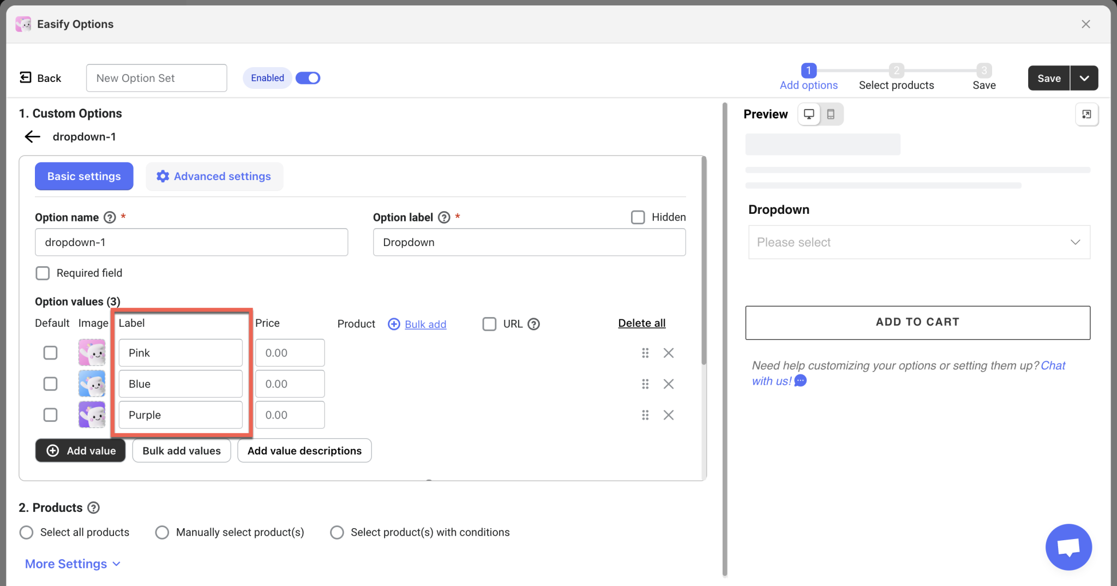Remove the Purple option value
This screenshot has width=1117, height=586.
tap(669, 415)
